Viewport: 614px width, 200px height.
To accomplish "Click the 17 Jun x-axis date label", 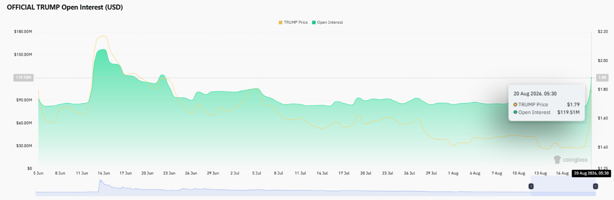I will (125, 173).
